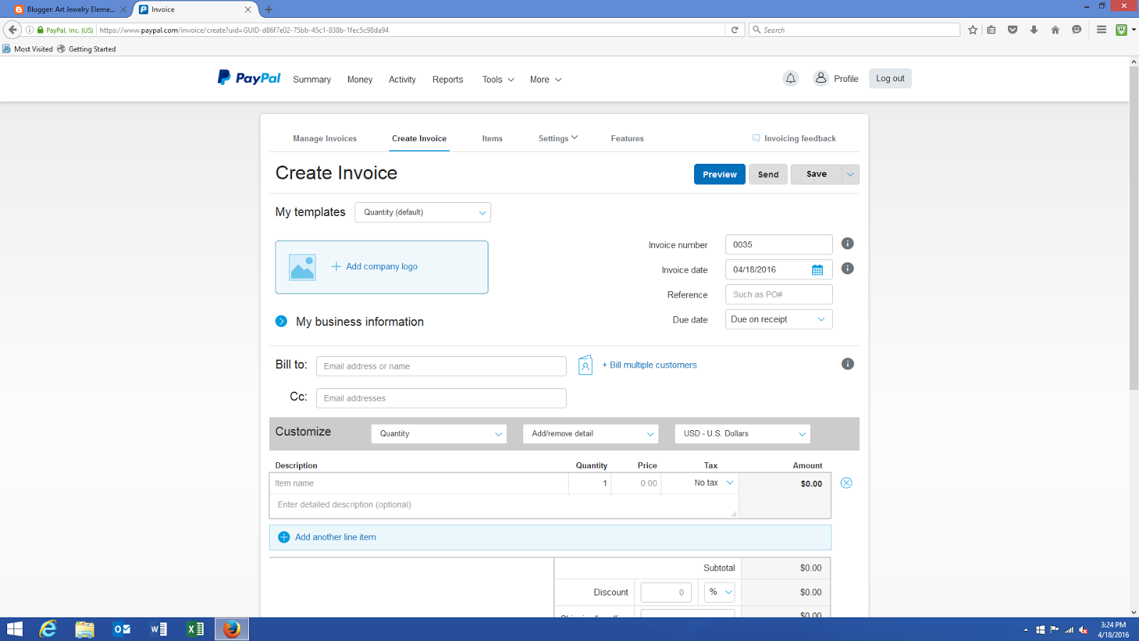
Task: Open the Due date dropdown
Action: (x=779, y=319)
